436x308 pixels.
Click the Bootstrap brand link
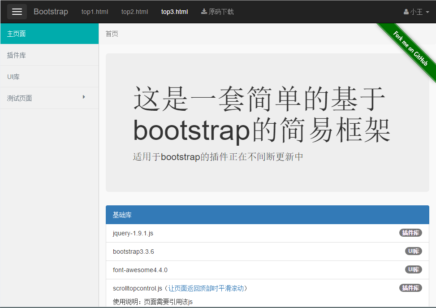point(51,12)
